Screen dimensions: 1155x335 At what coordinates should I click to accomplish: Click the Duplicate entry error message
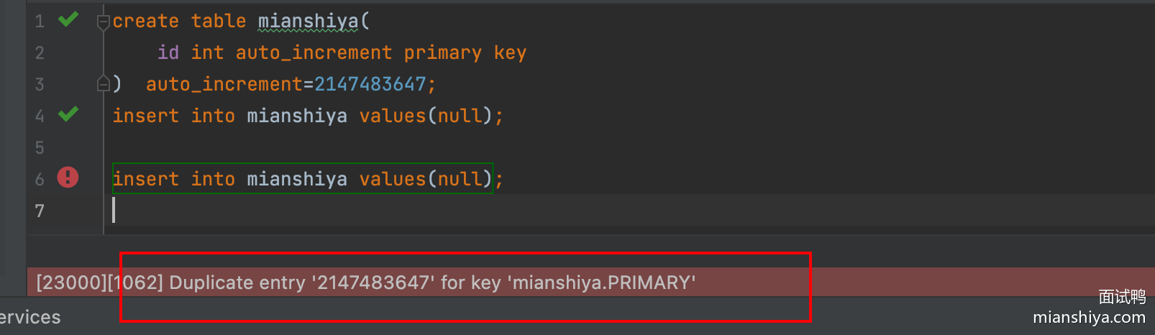pos(365,283)
